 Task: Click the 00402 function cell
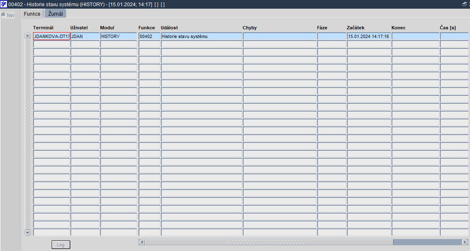click(150, 36)
